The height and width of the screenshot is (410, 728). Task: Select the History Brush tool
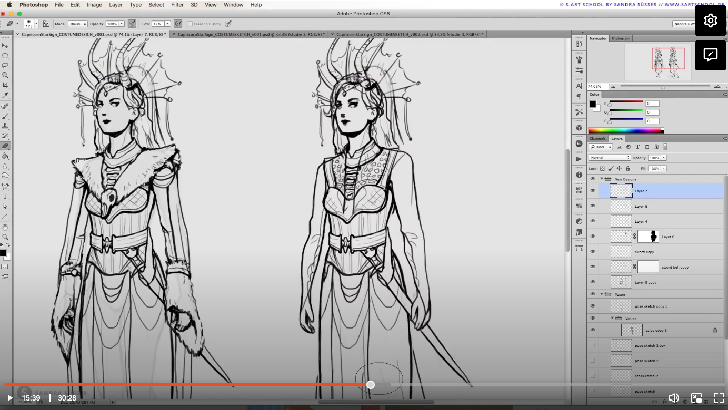click(x=5, y=136)
